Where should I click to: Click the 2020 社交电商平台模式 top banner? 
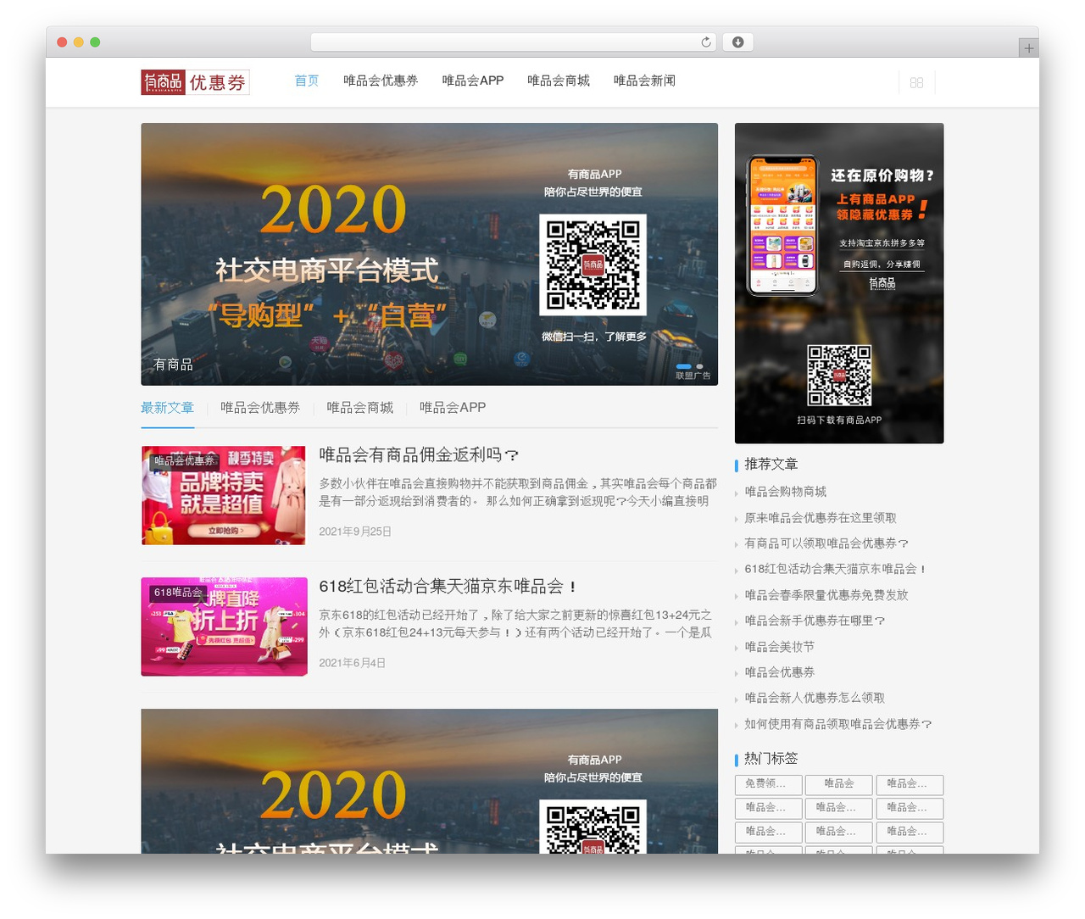tap(429, 254)
